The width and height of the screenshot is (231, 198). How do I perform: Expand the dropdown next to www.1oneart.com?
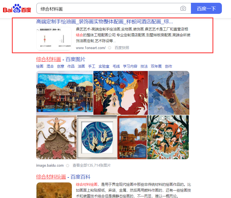[109, 48]
